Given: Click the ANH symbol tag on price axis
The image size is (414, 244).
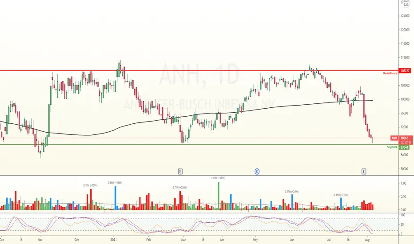Looking at the screenshot, I should (x=394, y=138).
